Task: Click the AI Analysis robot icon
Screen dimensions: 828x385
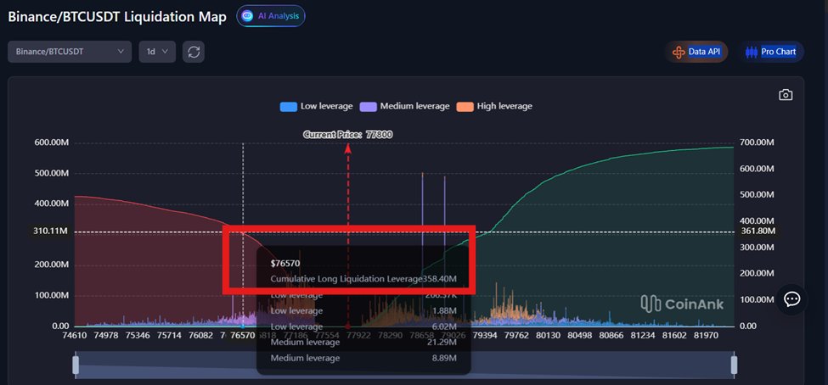Action: (246, 16)
